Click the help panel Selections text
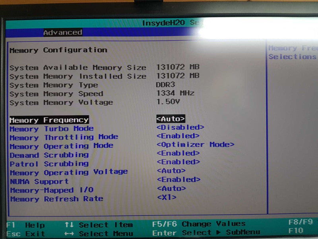The width and height of the screenshot is (318, 239). click(x=292, y=57)
